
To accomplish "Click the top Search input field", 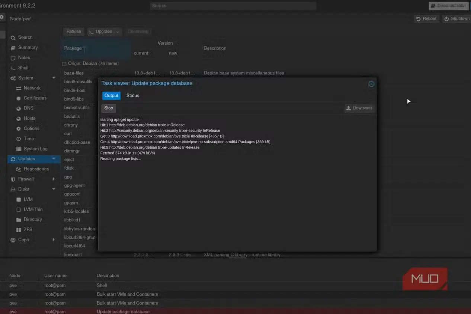I will coord(233,6).
